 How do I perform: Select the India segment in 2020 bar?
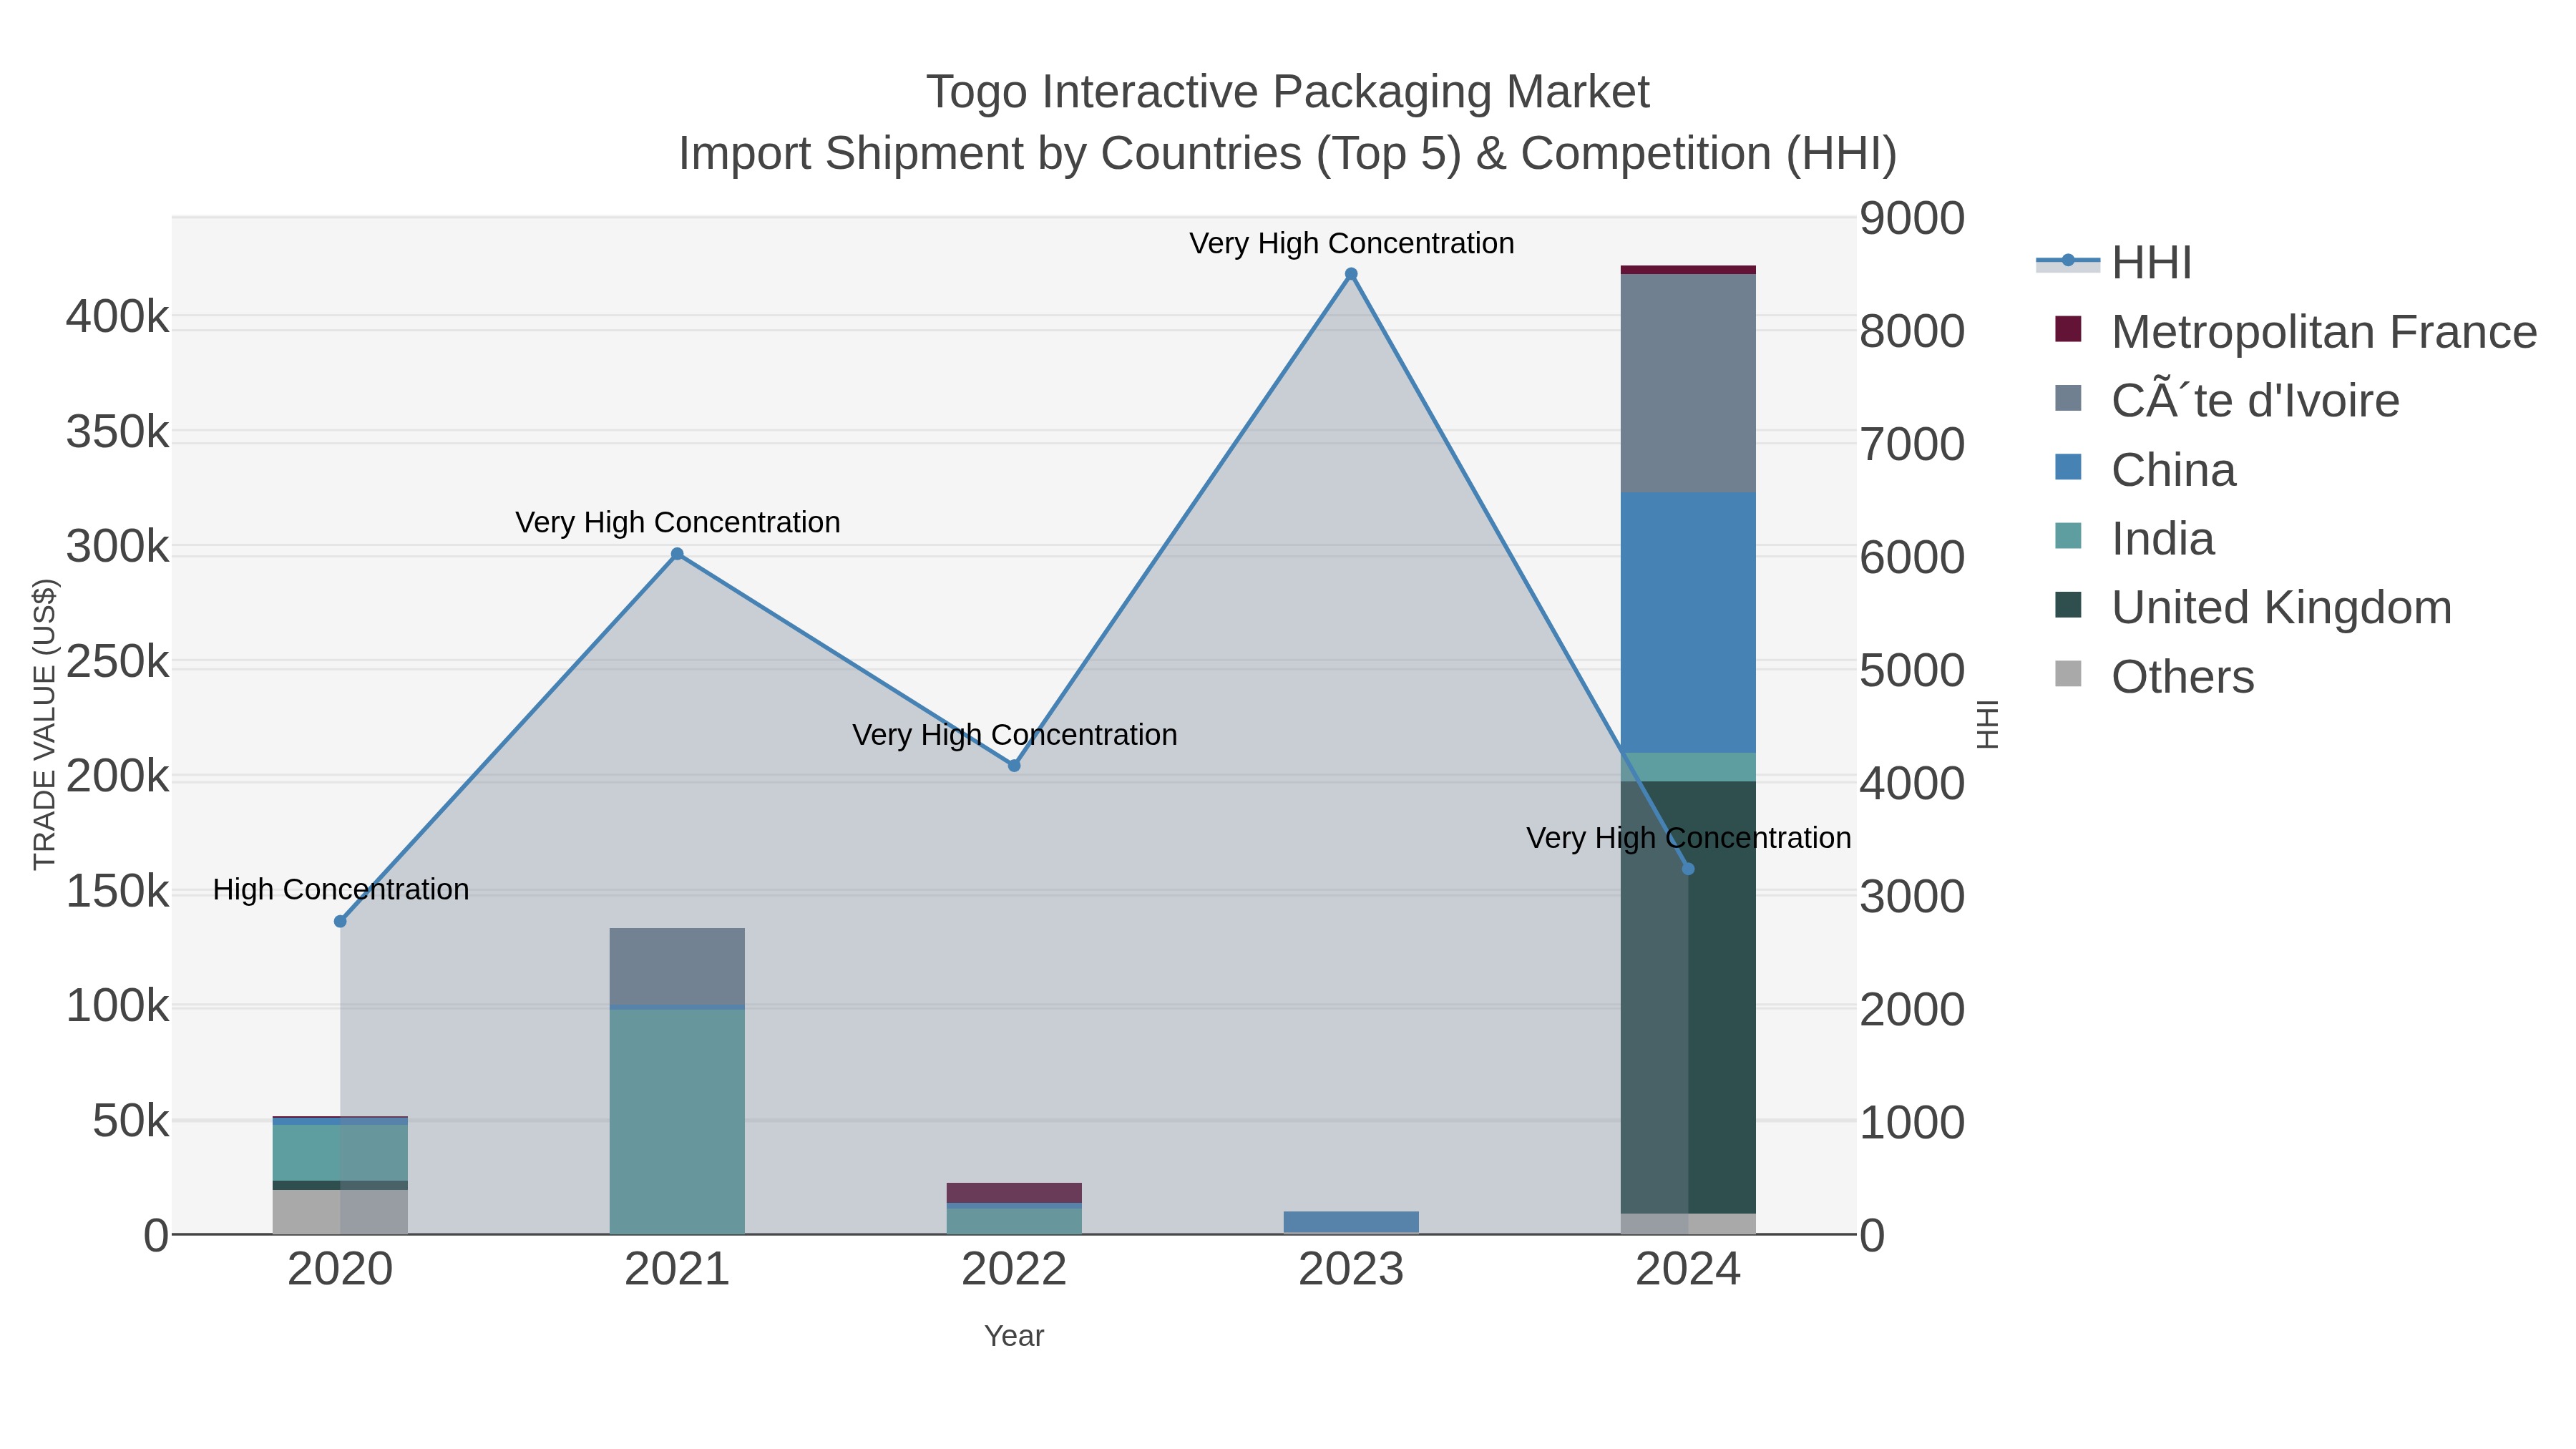340,1153
